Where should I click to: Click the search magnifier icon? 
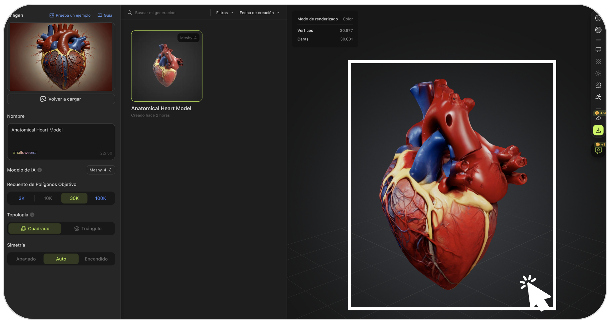coord(130,13)
